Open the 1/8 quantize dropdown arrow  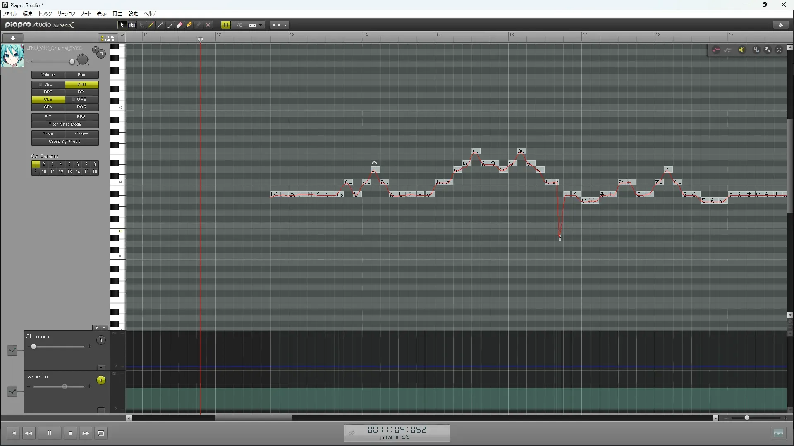[x=261, y=25]
